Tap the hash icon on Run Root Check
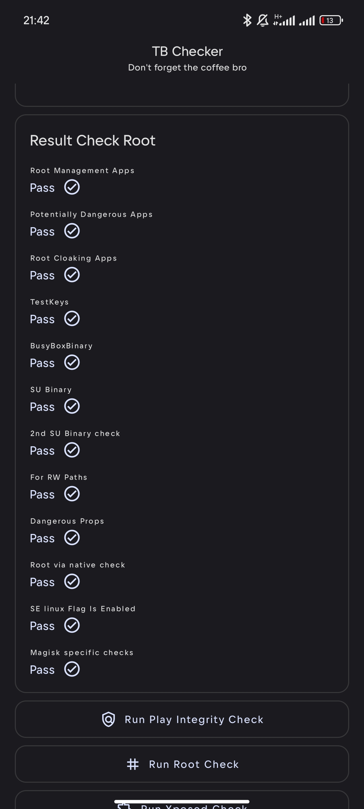 [133, 764]
